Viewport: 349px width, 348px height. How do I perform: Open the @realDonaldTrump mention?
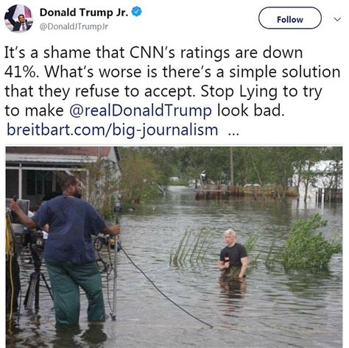[141, 110]
